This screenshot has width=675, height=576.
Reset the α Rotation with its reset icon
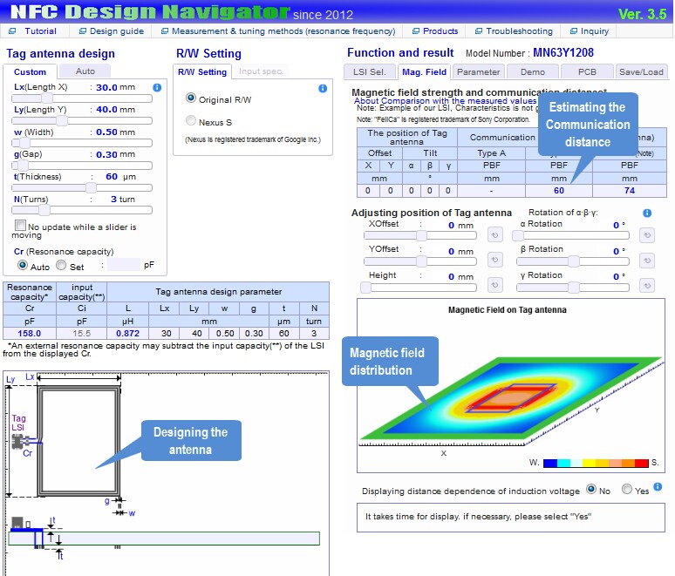(x=646, y=234)
